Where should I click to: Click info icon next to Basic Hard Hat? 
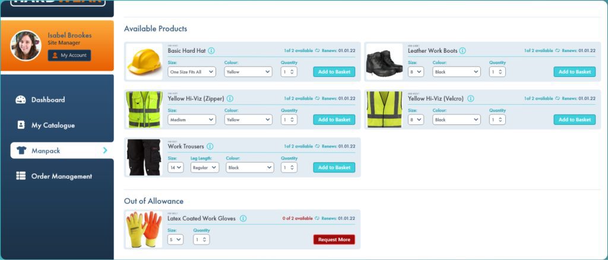211,51
